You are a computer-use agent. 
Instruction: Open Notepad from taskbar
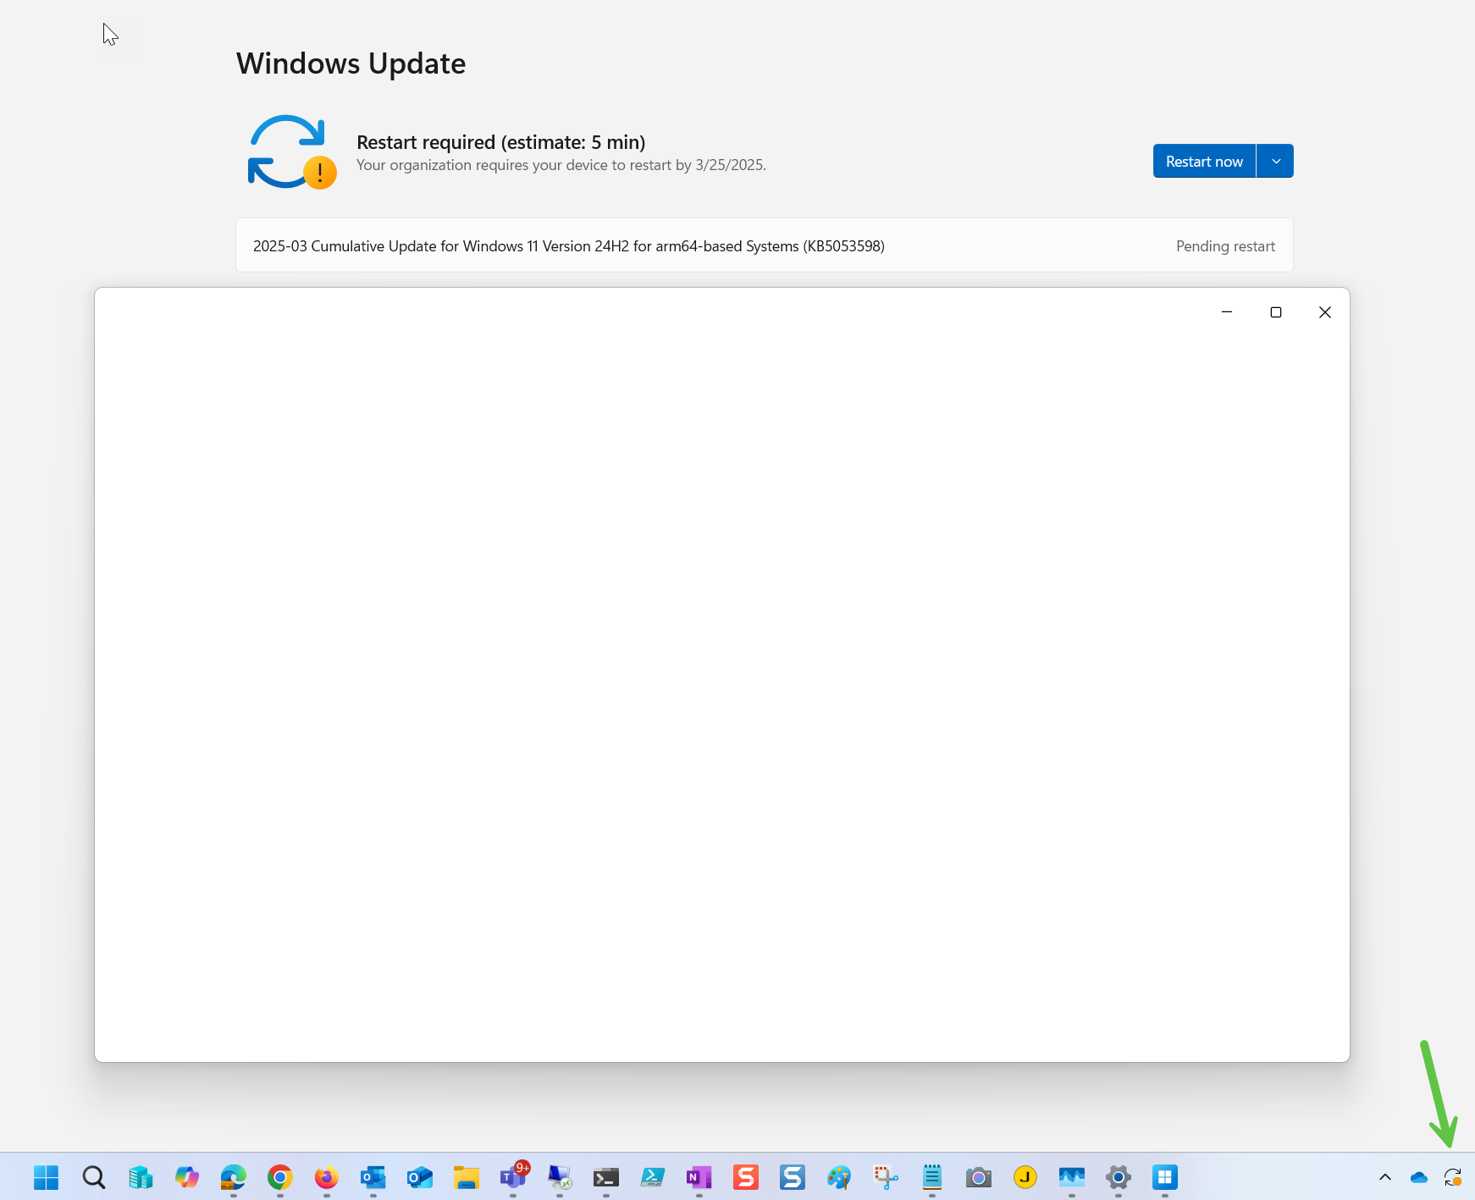coord(932,1177)
